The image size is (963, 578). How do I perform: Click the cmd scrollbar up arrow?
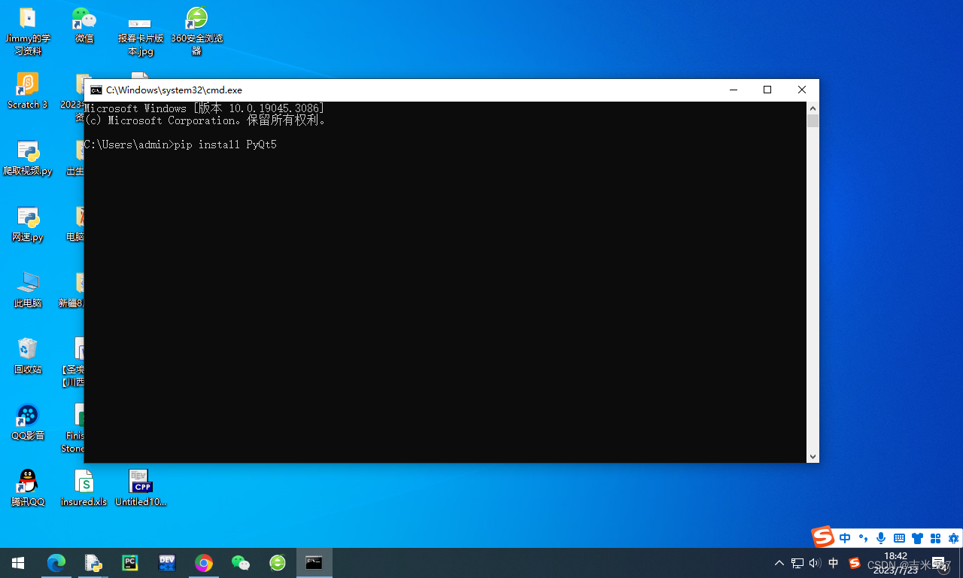click(x=813, y=108)
